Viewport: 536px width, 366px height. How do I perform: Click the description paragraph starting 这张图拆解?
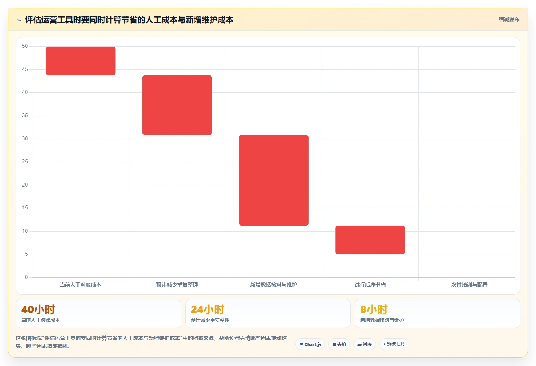pos(151,342)
